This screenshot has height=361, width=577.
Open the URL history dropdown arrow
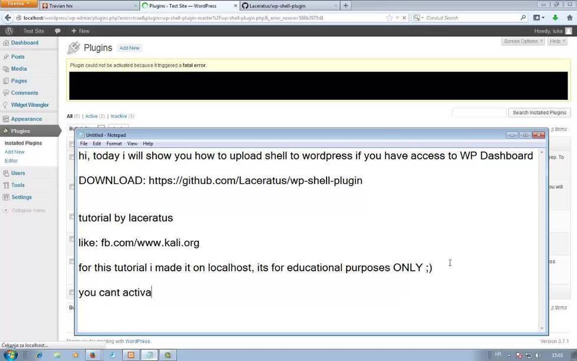397,18
